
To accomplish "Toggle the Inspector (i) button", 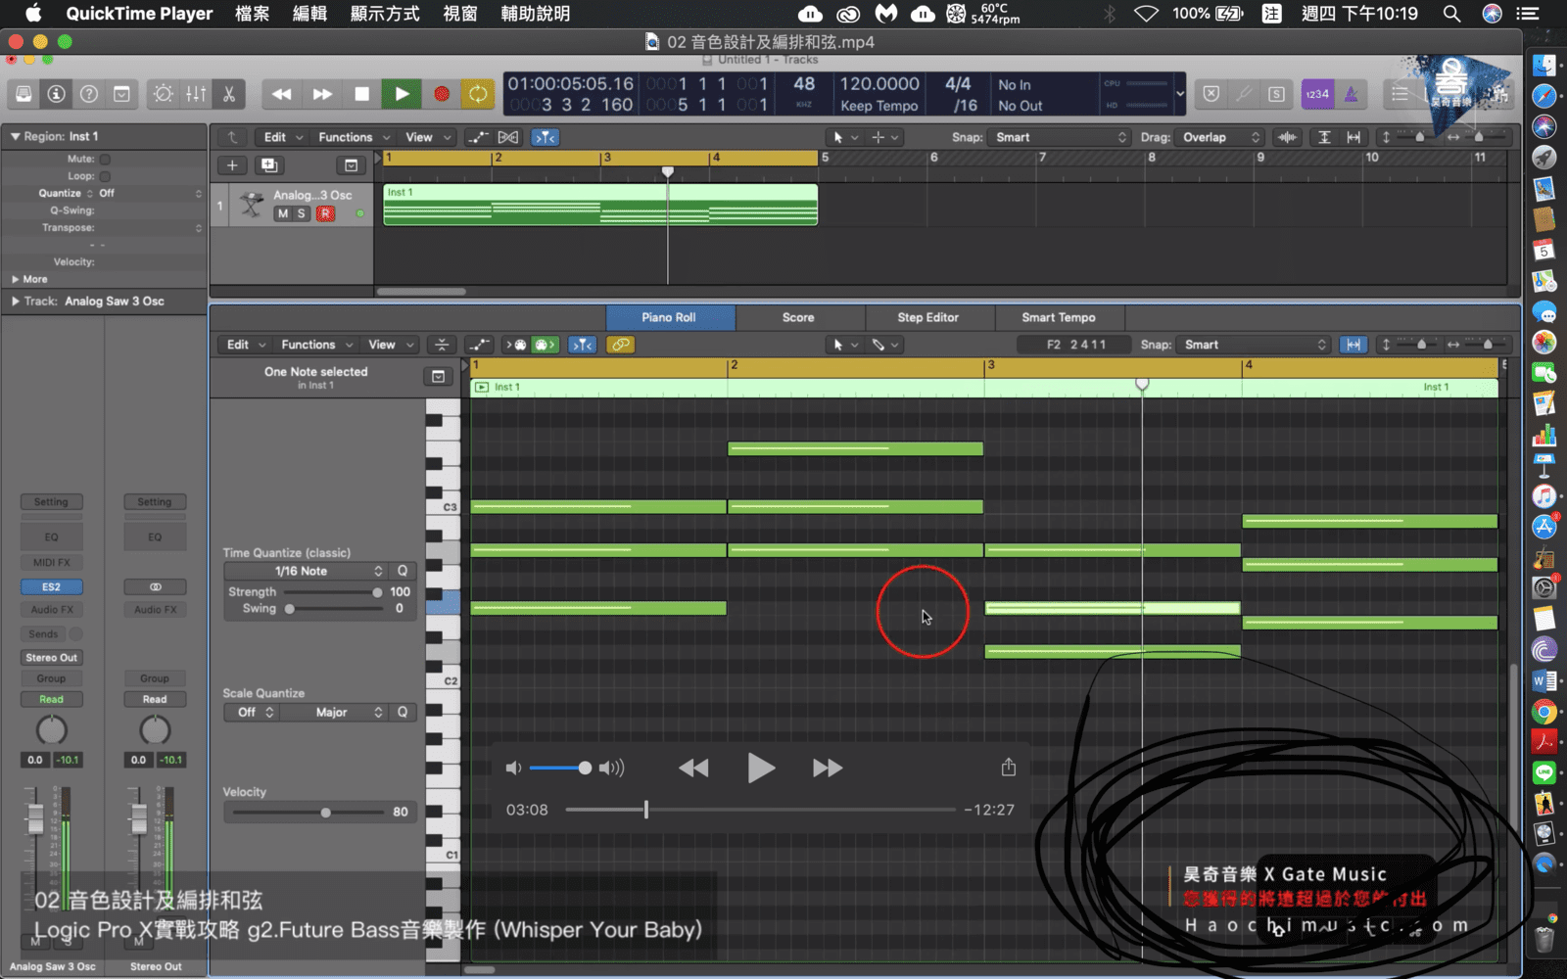I will click(x=57, y=94).
